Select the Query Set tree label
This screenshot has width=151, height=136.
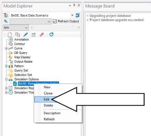point(21,71)
